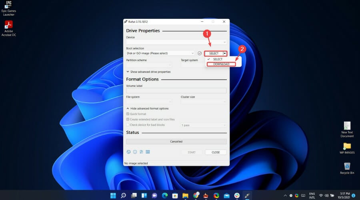
Task: Open the Device dropdown
Action: 176,42
